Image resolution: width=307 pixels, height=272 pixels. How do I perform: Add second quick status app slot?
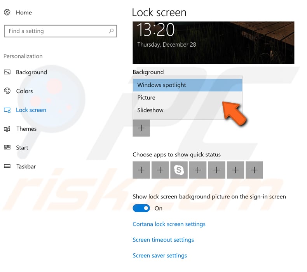(160, 170)
